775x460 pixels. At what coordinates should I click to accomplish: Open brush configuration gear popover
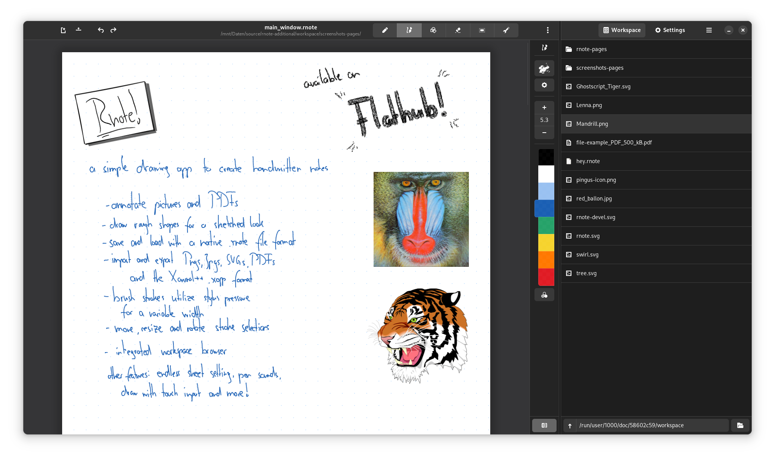click(x=544, y=85)
